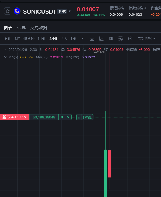Open the go-to-date calendar icon

click(92, 39)
